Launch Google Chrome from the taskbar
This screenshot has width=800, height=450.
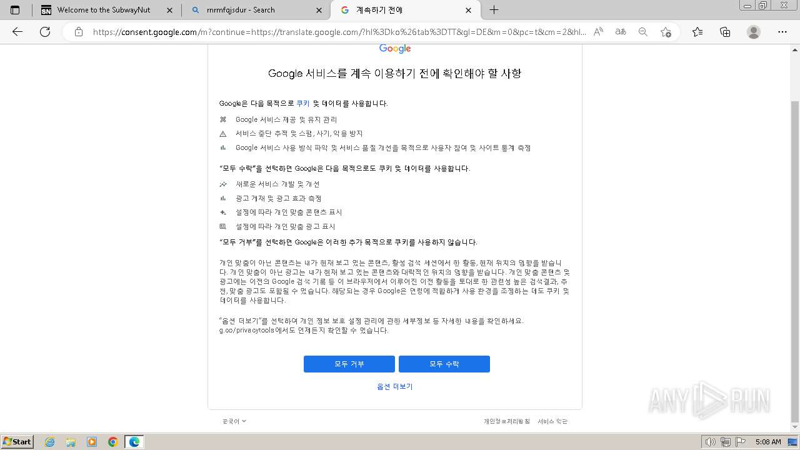point(113,442)
